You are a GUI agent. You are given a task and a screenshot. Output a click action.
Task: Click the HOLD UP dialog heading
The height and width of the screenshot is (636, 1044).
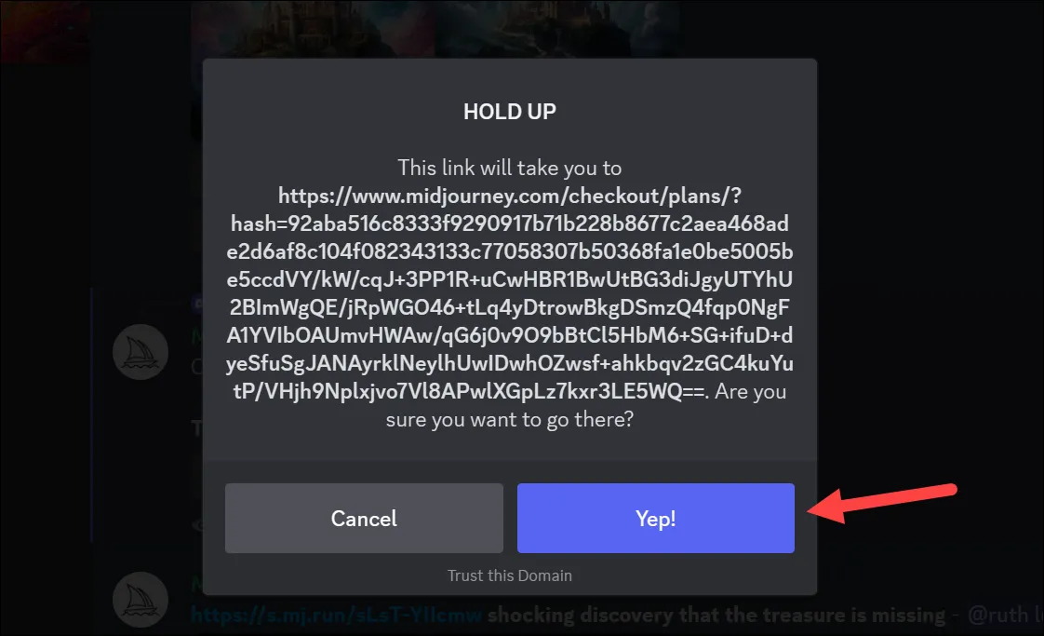[x=509, y=112]
